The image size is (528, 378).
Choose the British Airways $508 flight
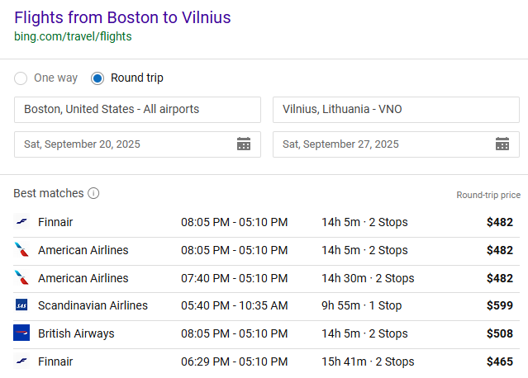point(266,333)
